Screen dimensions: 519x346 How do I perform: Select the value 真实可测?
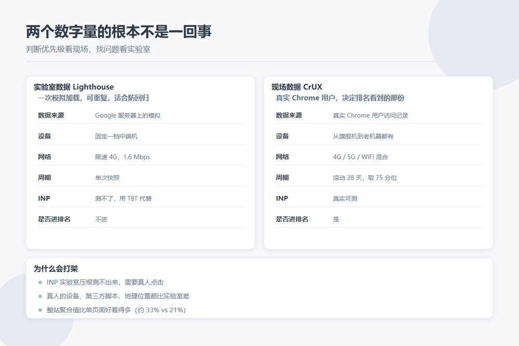(345, 198)
